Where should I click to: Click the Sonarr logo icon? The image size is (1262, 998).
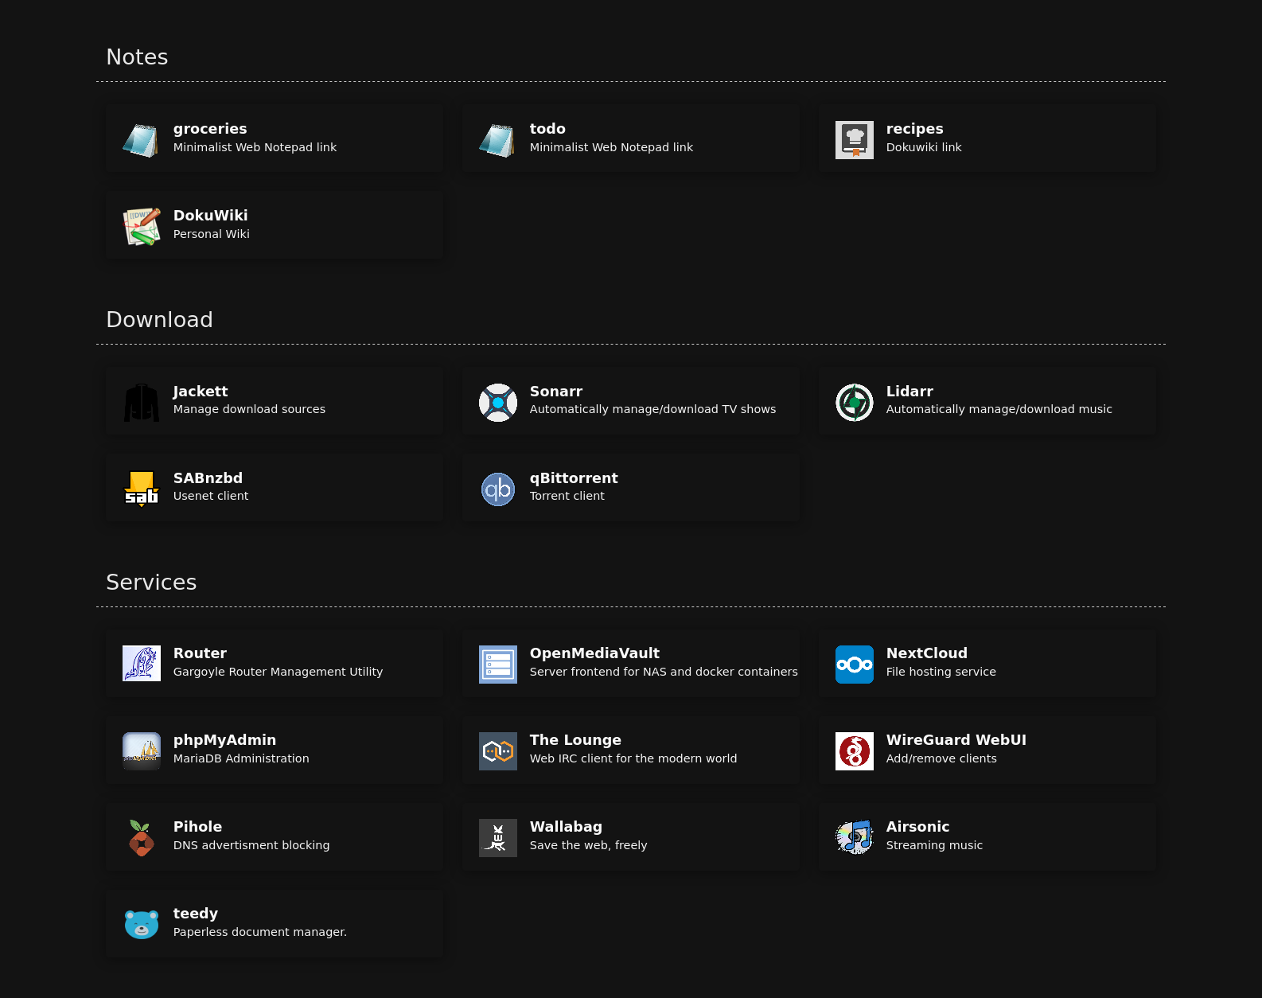(498, 403)
